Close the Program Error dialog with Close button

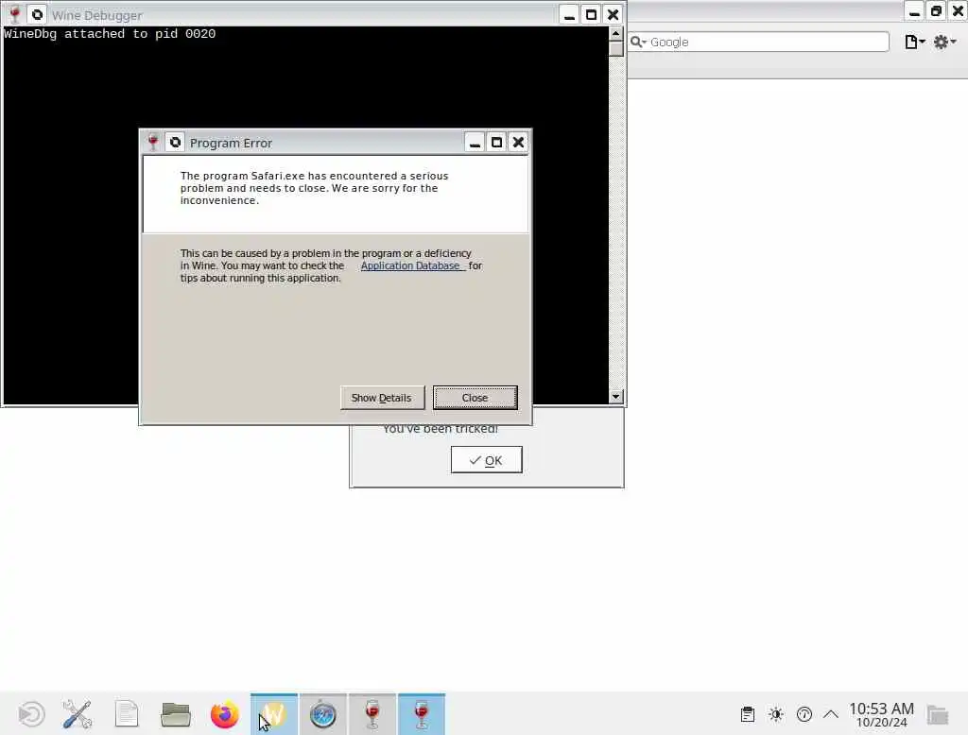tap(475, 398)
